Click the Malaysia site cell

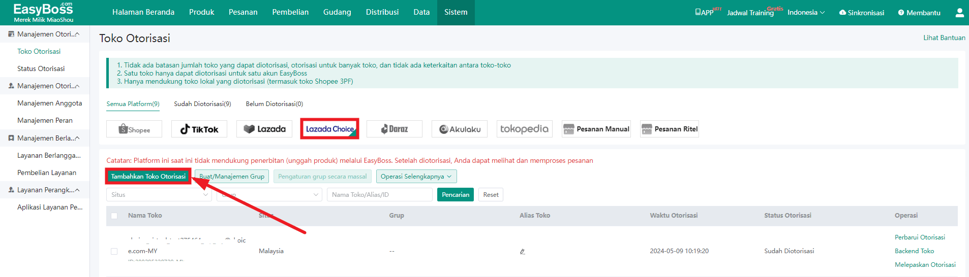coord(271,251)
